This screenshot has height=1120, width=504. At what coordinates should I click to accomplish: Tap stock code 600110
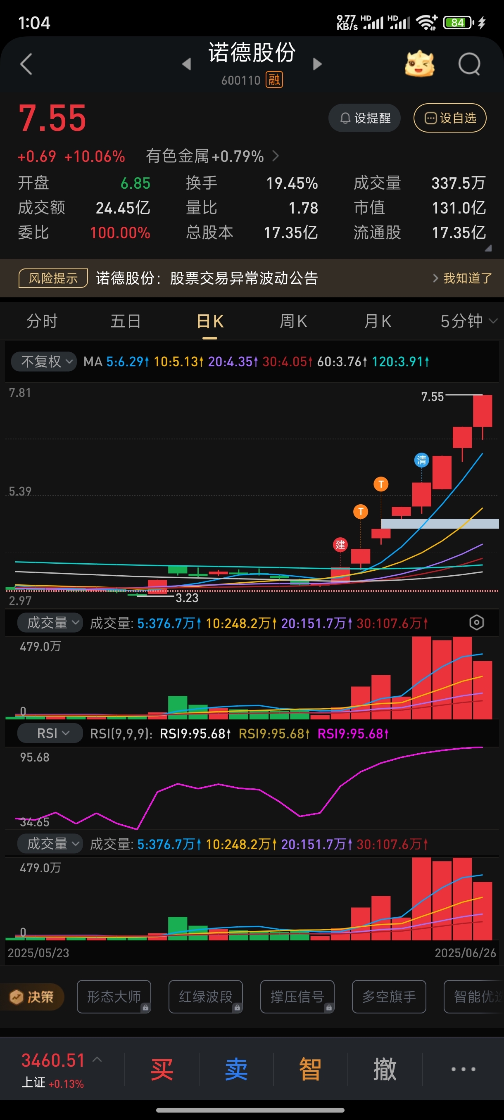coord(240,80)
